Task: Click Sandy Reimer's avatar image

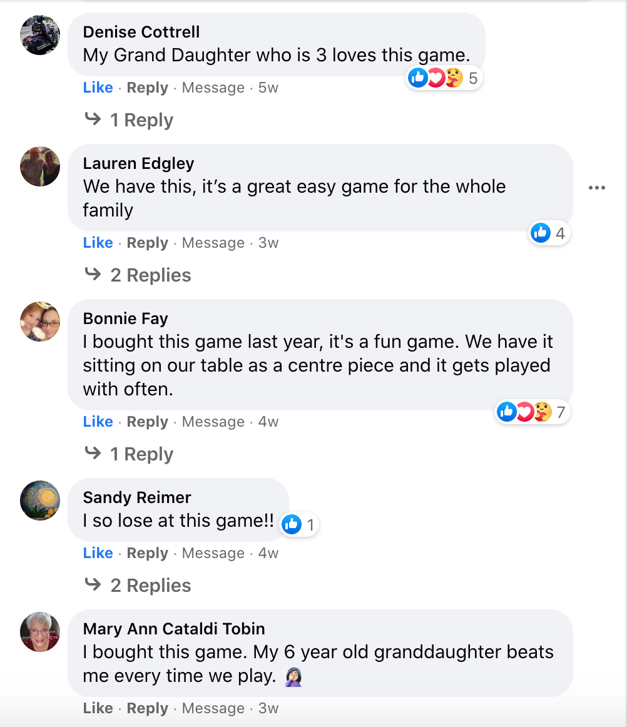Action: click(40, 501)
